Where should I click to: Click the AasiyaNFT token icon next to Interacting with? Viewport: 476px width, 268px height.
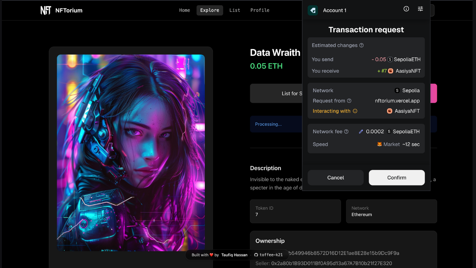pos(389,111)
